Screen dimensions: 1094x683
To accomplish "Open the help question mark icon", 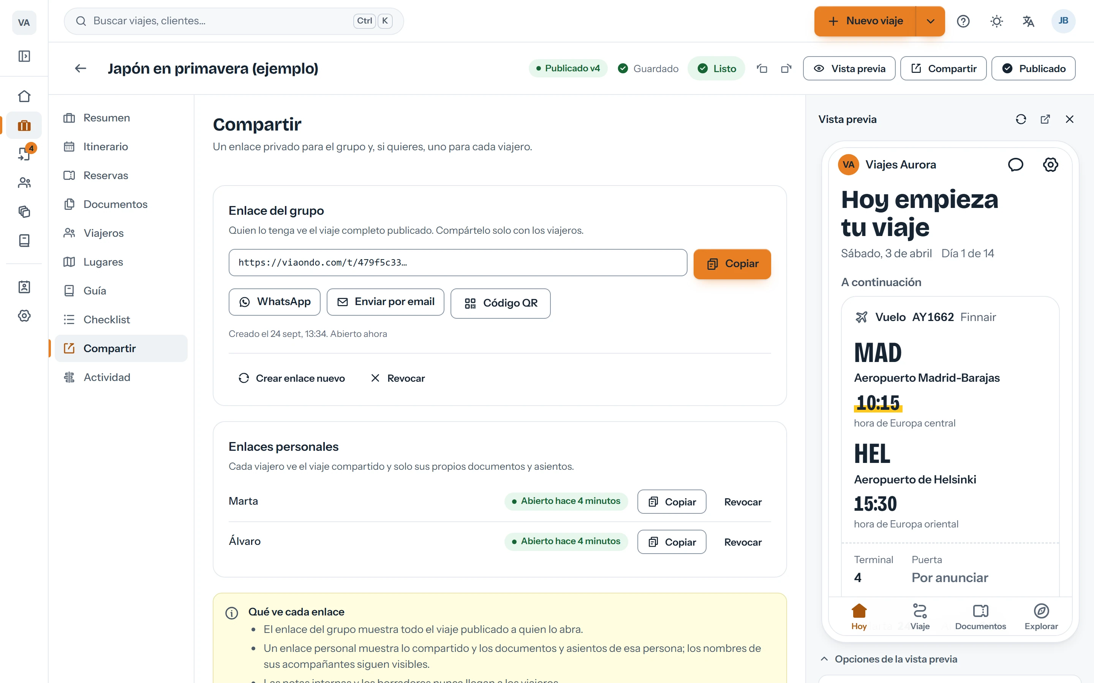I will coord(963,21).
